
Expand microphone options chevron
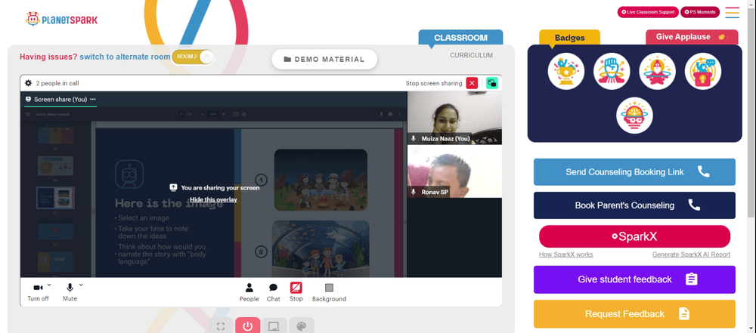click(81, 285)
